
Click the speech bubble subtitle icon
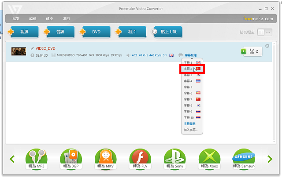(181, 55)
